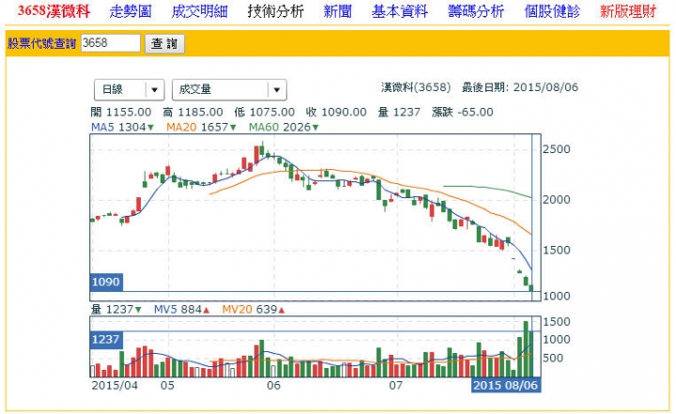The image size is (676, 414).
Task: Click the 2000 price axis label
Action: pos(557,200)
